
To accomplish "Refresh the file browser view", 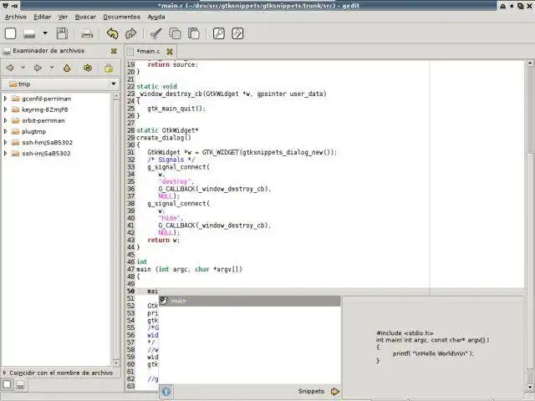I will click(x=88, y=68).
